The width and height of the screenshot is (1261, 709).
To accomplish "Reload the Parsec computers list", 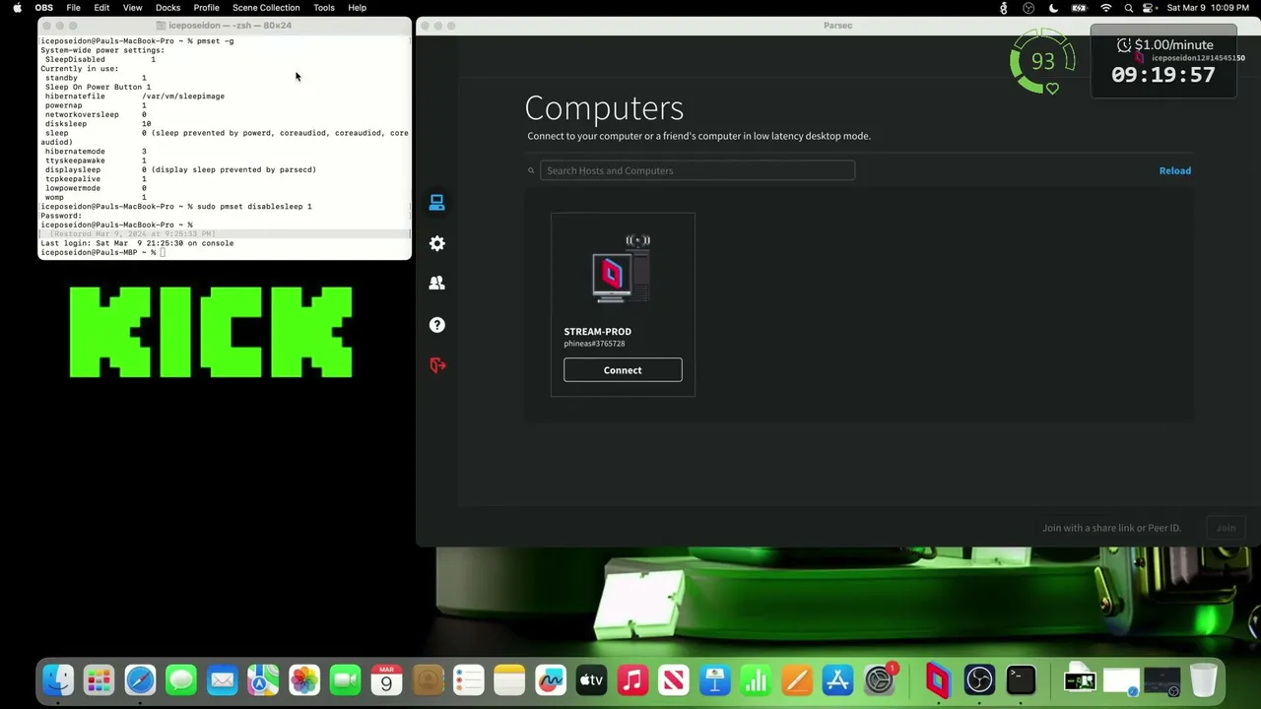I will pos(1174,170).
